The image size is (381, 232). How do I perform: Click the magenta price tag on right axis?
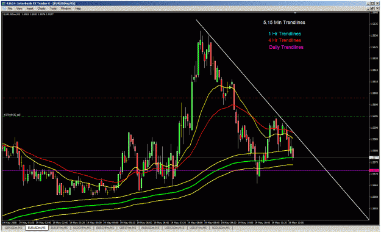pos(374,171)
